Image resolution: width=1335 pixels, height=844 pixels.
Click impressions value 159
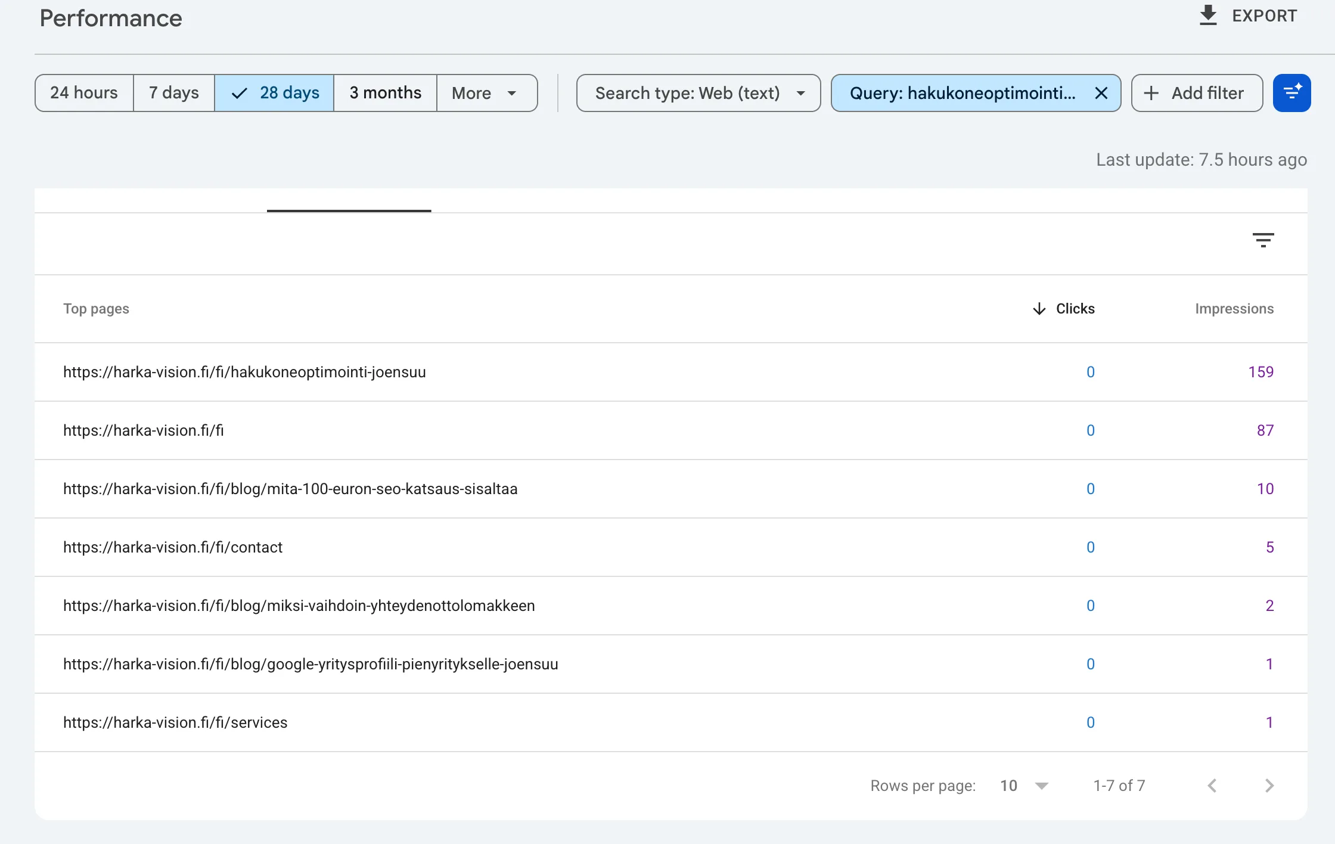coord(1261,372)
